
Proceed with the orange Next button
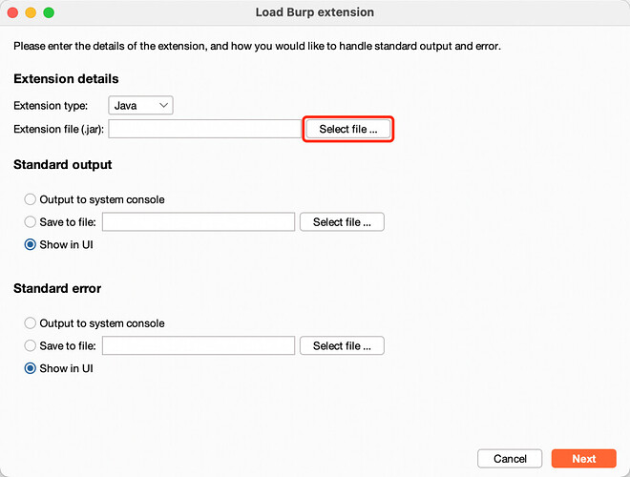pyautogui.click(x=583, y=459)
